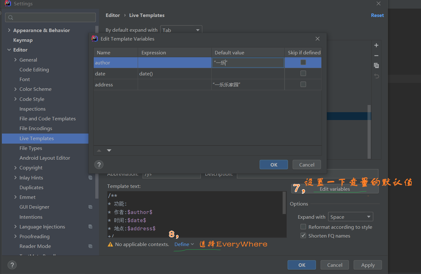The width and height of the screenshot is (421, 274).
Task: Open File and Code Templates page
Action: 47,118
